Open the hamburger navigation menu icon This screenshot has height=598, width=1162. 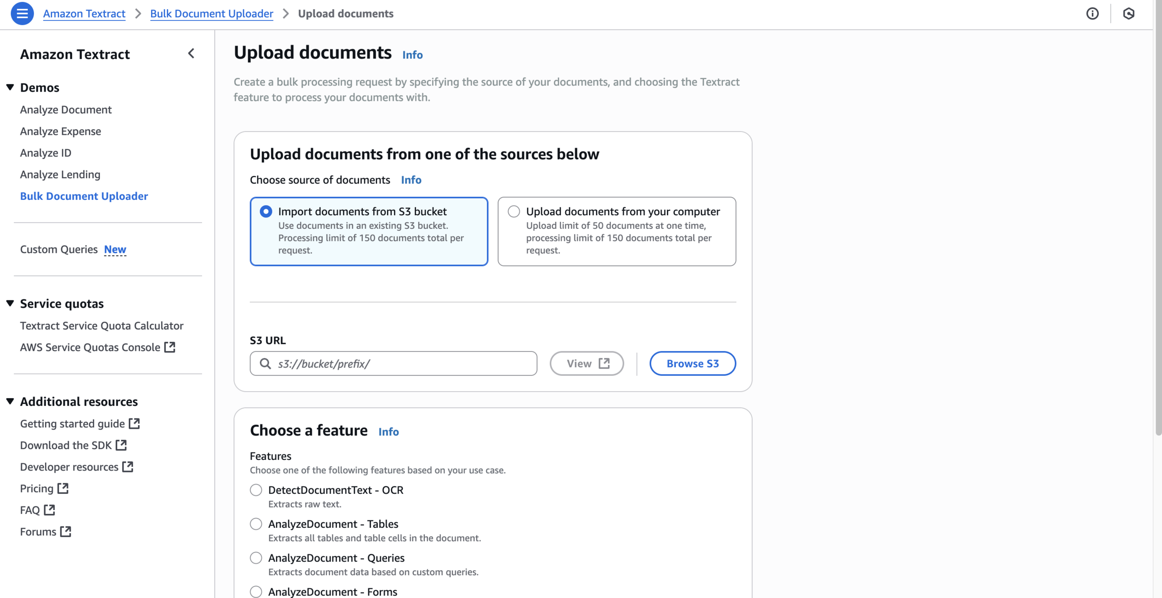[x=22, y=13]
